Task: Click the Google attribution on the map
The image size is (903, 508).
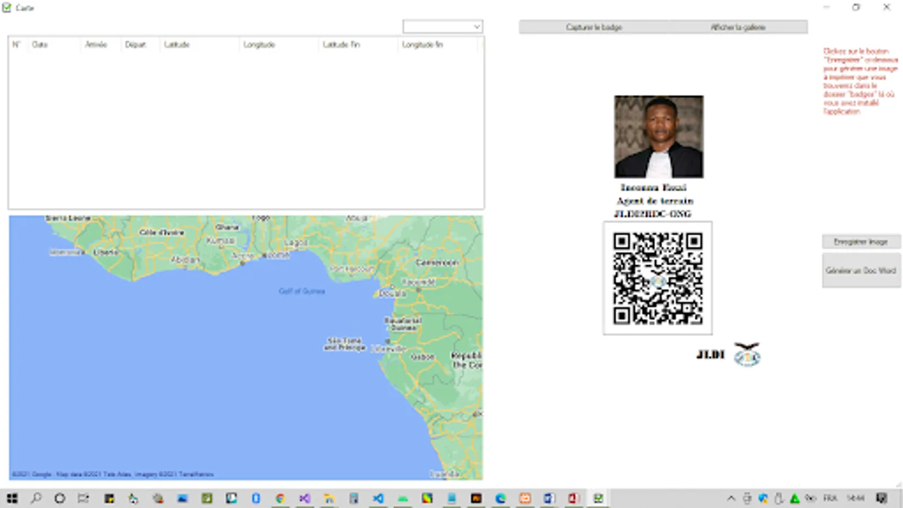Action: coord(113,474)
